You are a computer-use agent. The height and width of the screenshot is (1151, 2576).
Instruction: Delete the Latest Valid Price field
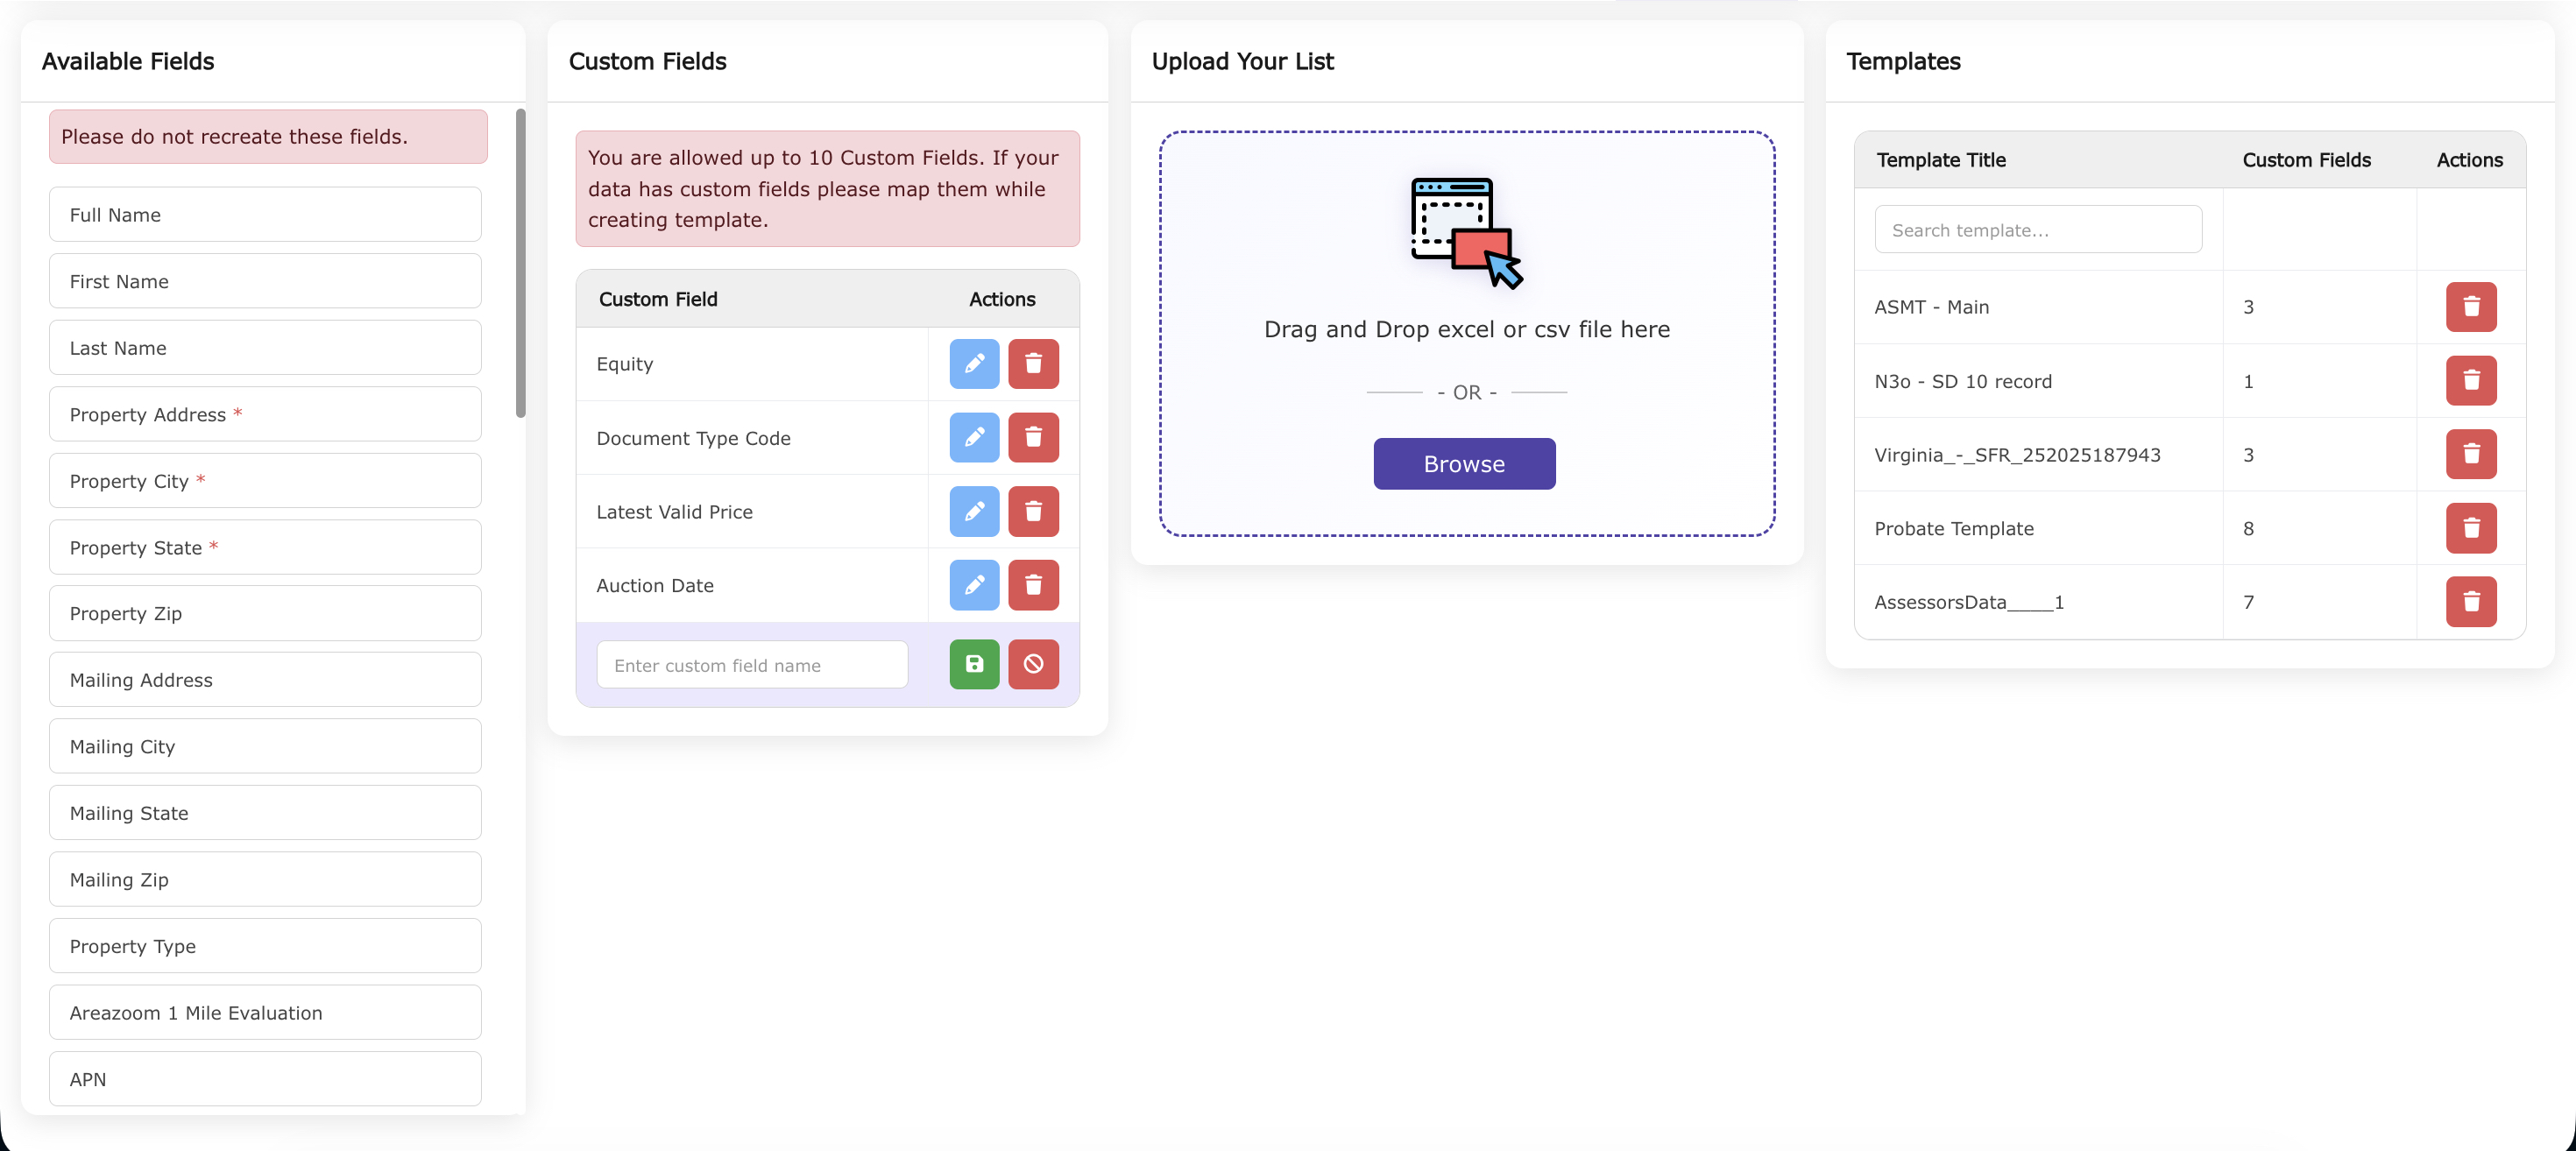(1034, 511)
